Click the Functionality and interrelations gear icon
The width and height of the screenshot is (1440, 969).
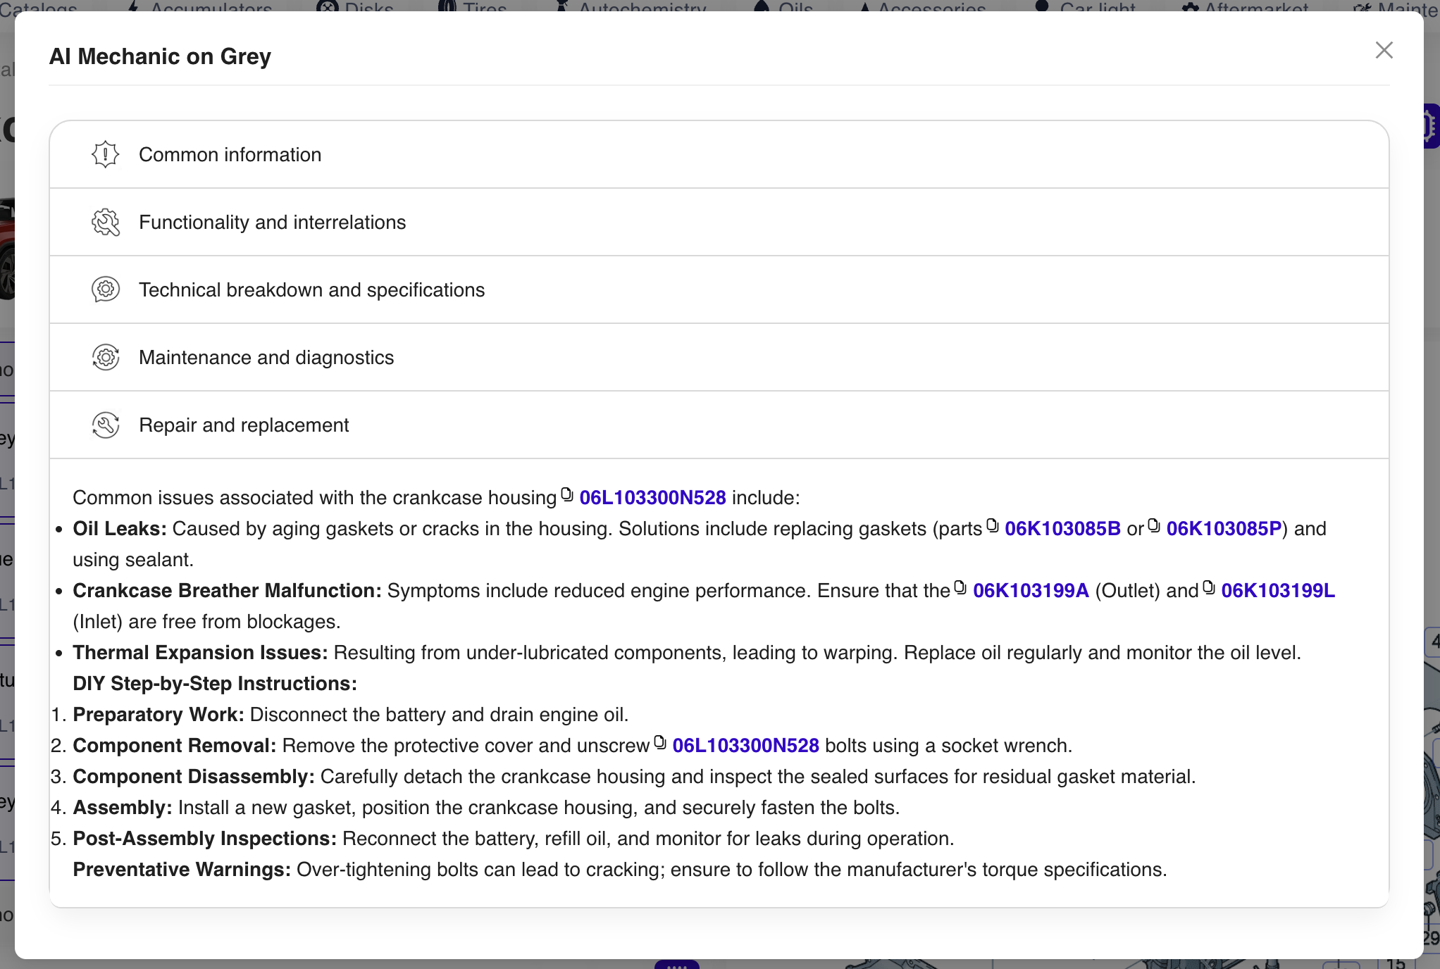coord(106,222)
